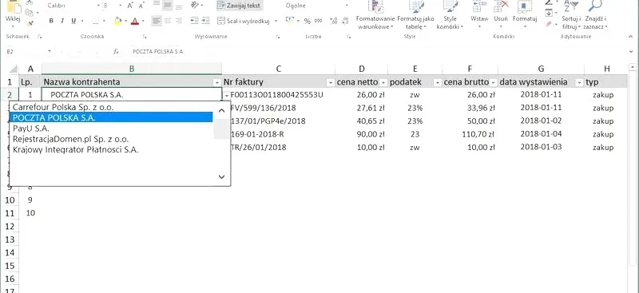This screenshot has width=639, height=293.
Task: Open filter dropdown for Nr faktury
Action: [330, 83]
